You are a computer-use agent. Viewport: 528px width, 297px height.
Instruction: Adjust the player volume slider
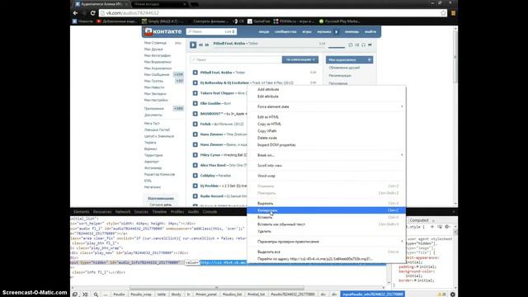[337, 48]
